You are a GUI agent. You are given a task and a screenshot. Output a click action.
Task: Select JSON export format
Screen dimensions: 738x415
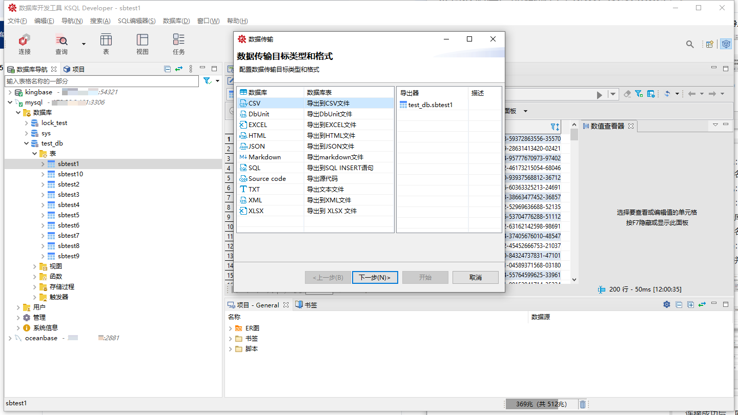click(256, 147)
